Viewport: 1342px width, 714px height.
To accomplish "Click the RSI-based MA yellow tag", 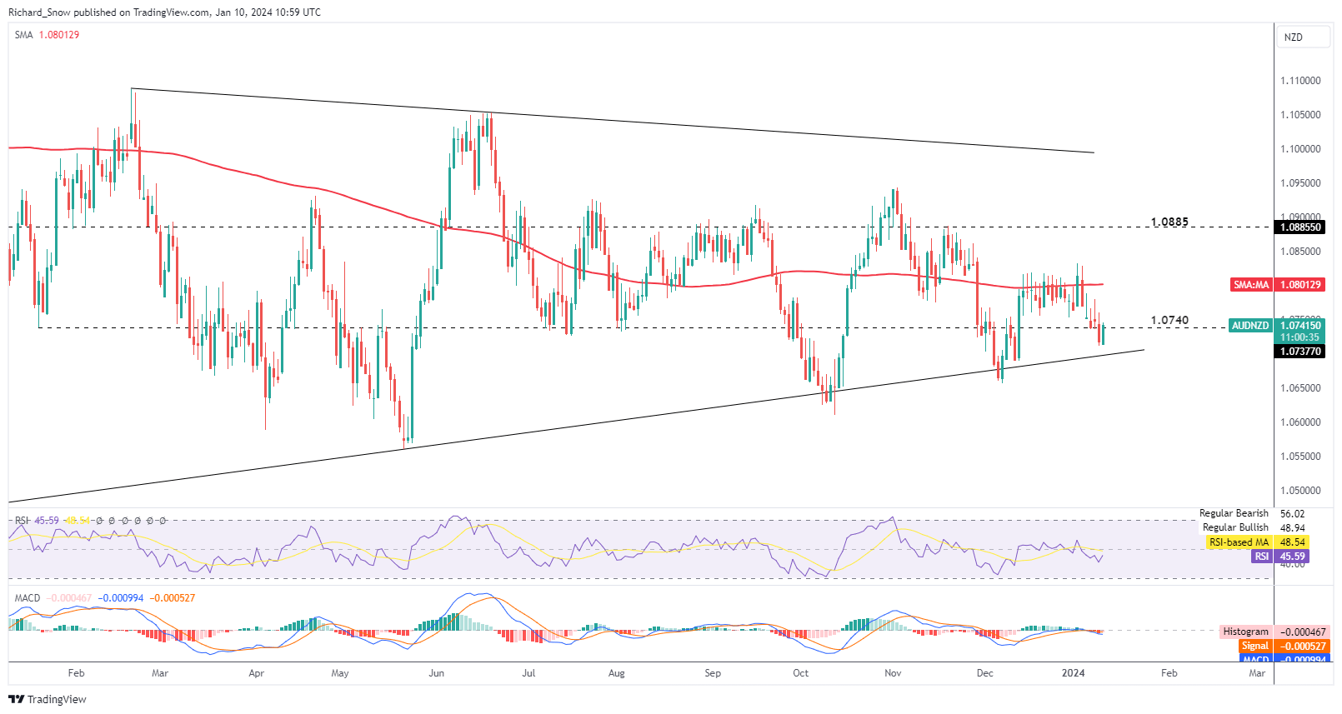I will (x=1239, y=542).
